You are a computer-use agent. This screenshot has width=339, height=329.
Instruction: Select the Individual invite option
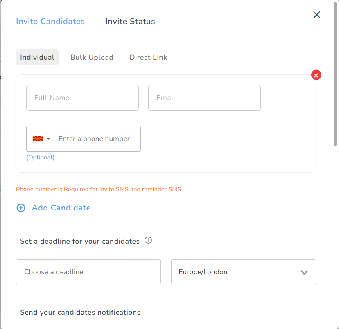[37, 58]
